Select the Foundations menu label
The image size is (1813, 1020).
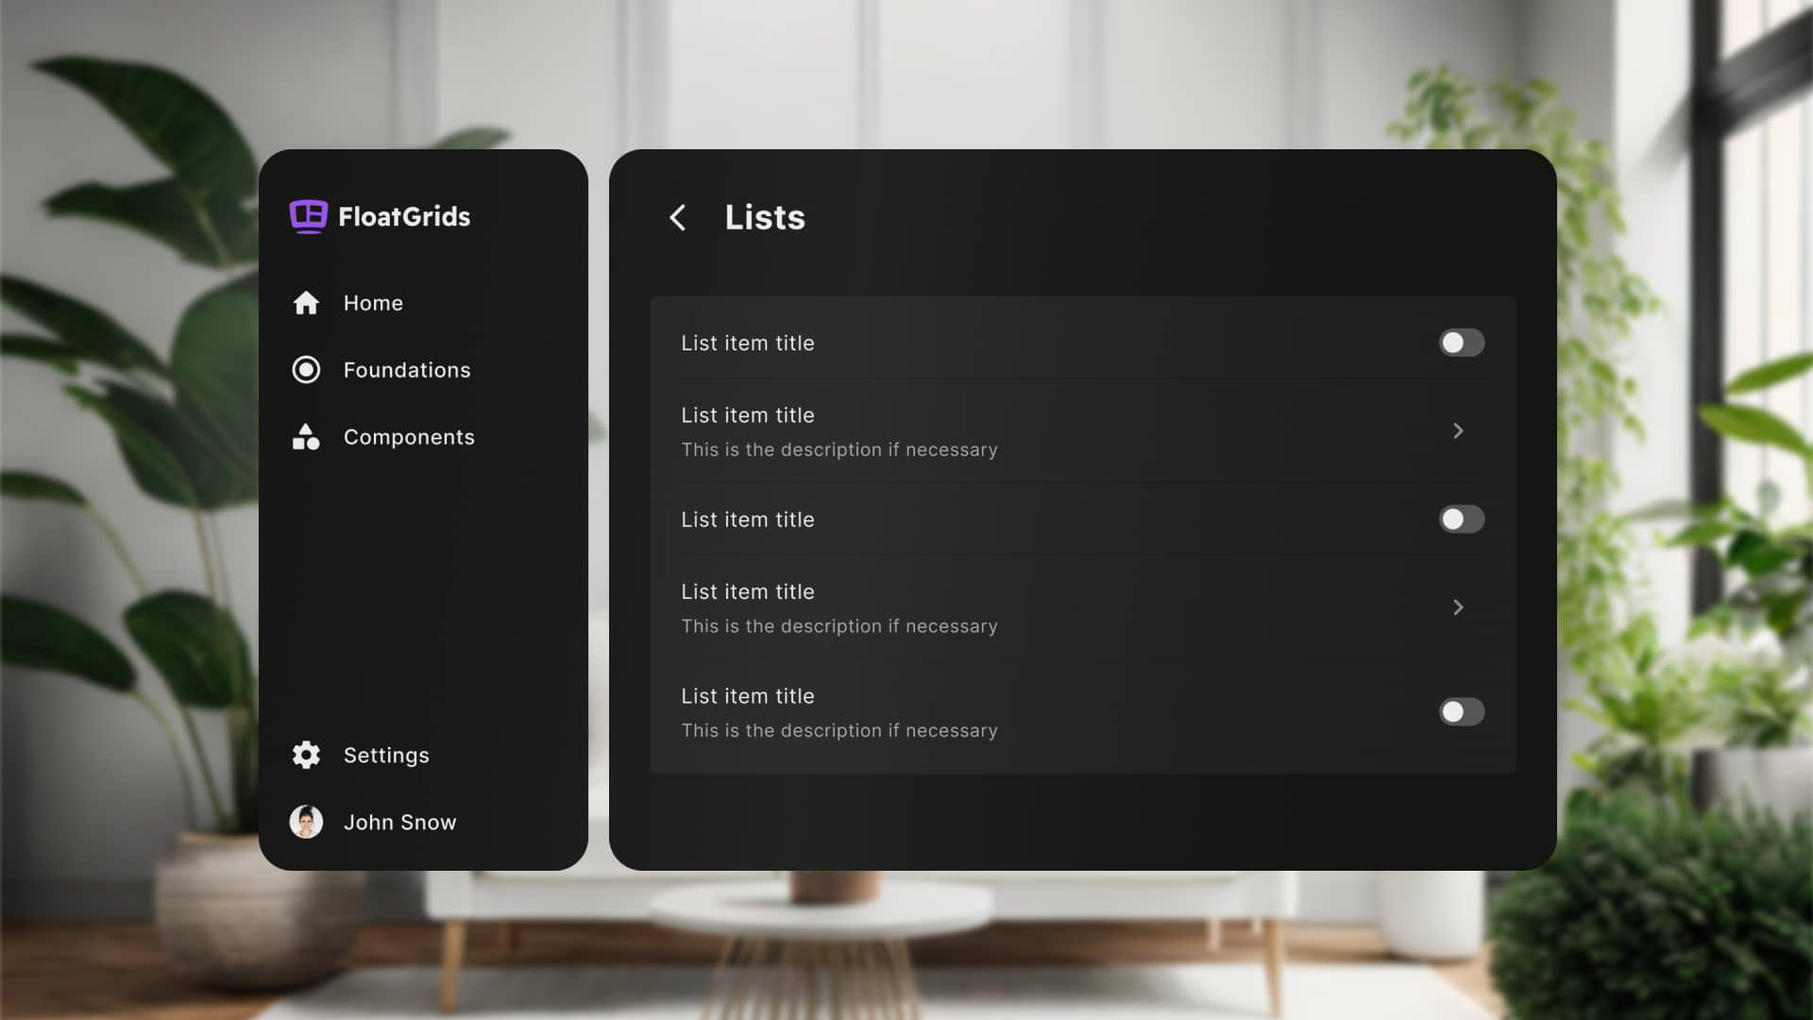click(407, 370)
